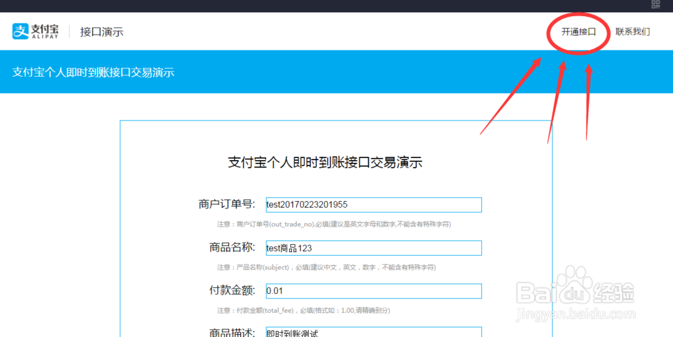Open the QR code icon at top right
The height and width of the screenshot is (337, 673).
pos(656,4)
